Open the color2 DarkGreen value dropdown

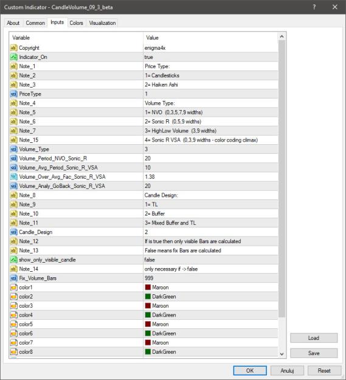tap(210, 296)
